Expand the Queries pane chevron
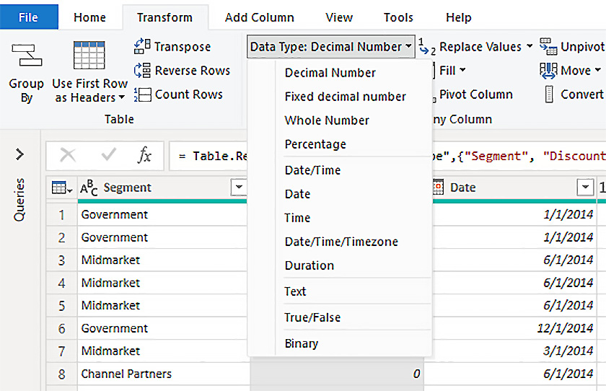The image size is (606, 391). coord(19,154)
